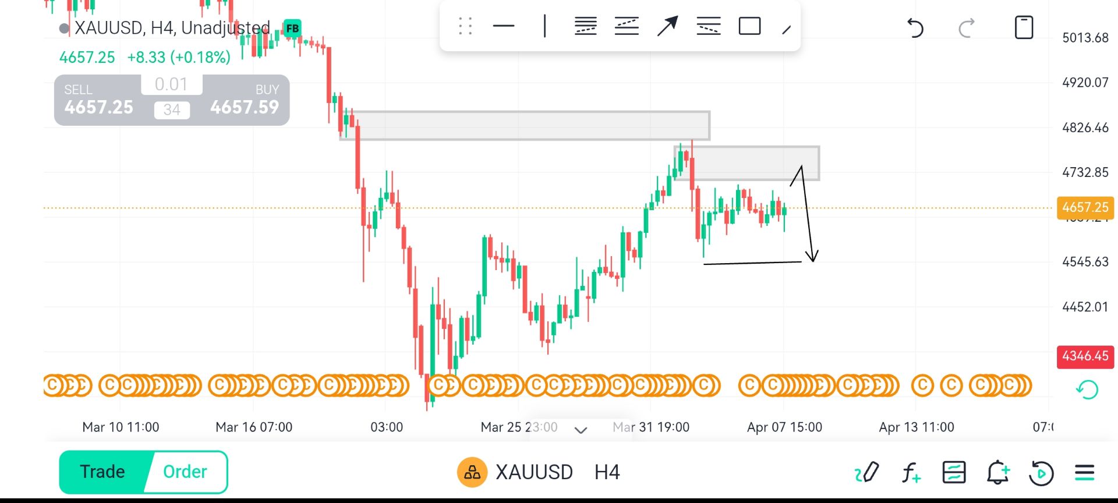Reset chart view with green refresh icon

pos(1087,389)
